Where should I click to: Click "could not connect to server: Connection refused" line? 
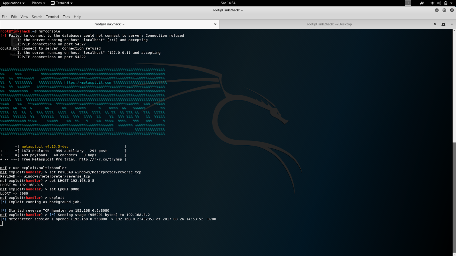click(50, 48)
